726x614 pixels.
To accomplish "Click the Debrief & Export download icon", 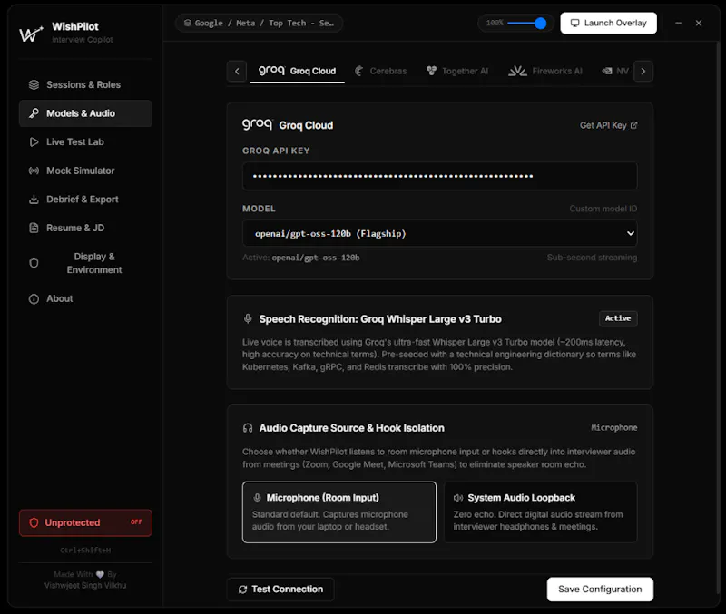I will pyautogui.click(x=34, y=200).
